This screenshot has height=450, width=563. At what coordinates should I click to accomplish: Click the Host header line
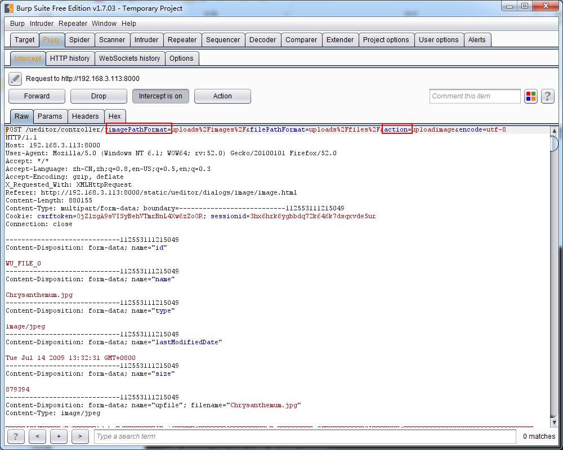(53, 145)
